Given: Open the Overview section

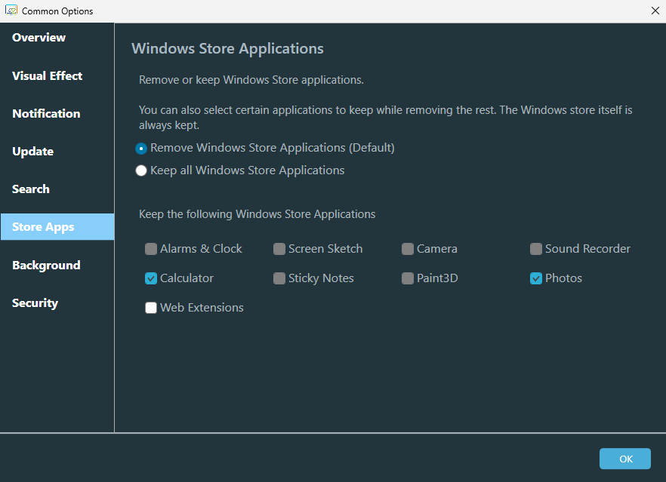Looking at the screenshot, I should click(x=39, y=38).
